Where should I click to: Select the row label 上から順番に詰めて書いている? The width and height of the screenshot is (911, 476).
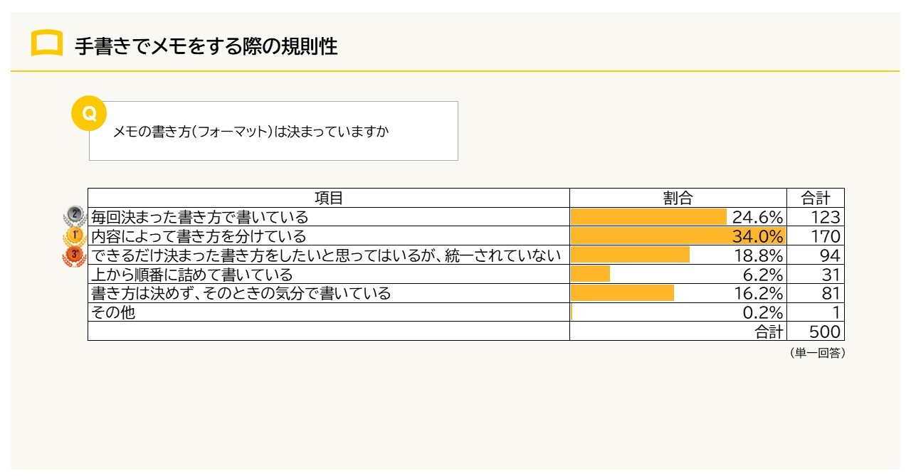pos(192,275)
